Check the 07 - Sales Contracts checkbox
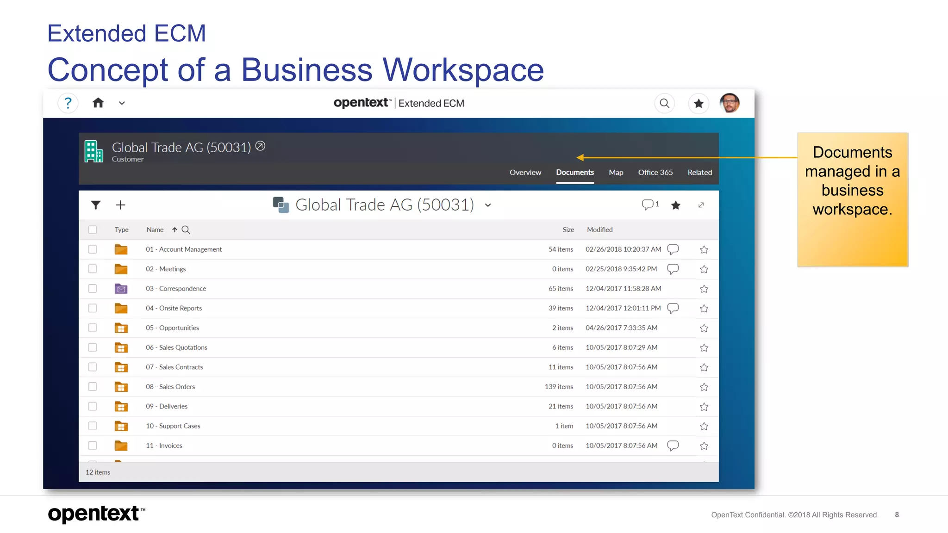The height and width of the screenshot is (533, 948). [93, 367]
